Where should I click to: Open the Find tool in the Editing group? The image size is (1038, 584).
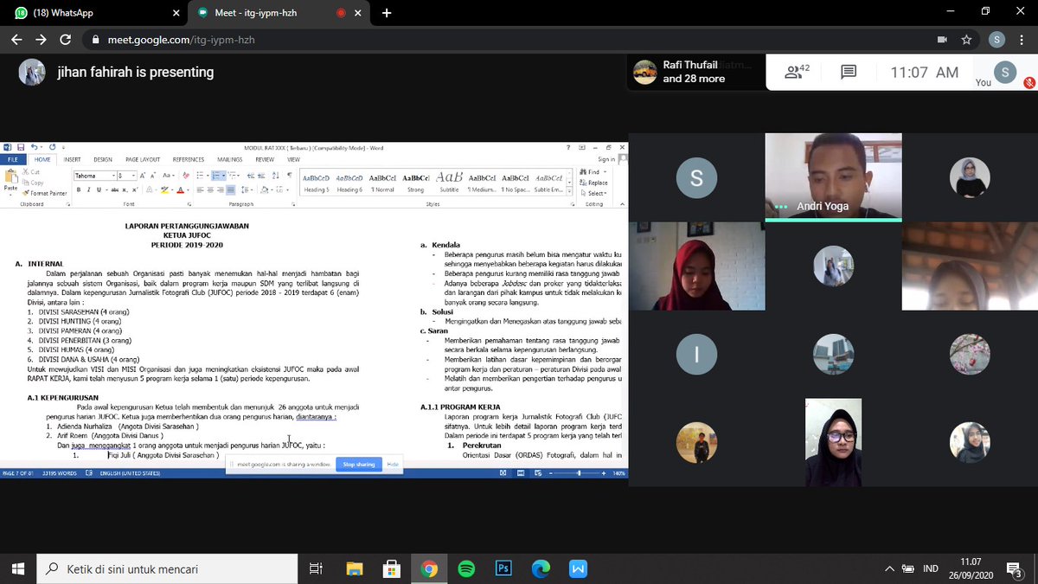[x=592, y=171]
